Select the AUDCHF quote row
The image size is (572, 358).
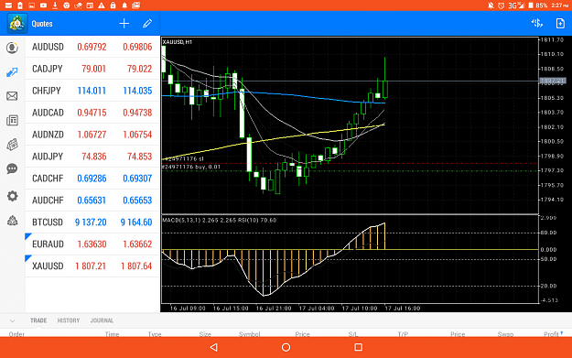point(92,200)
